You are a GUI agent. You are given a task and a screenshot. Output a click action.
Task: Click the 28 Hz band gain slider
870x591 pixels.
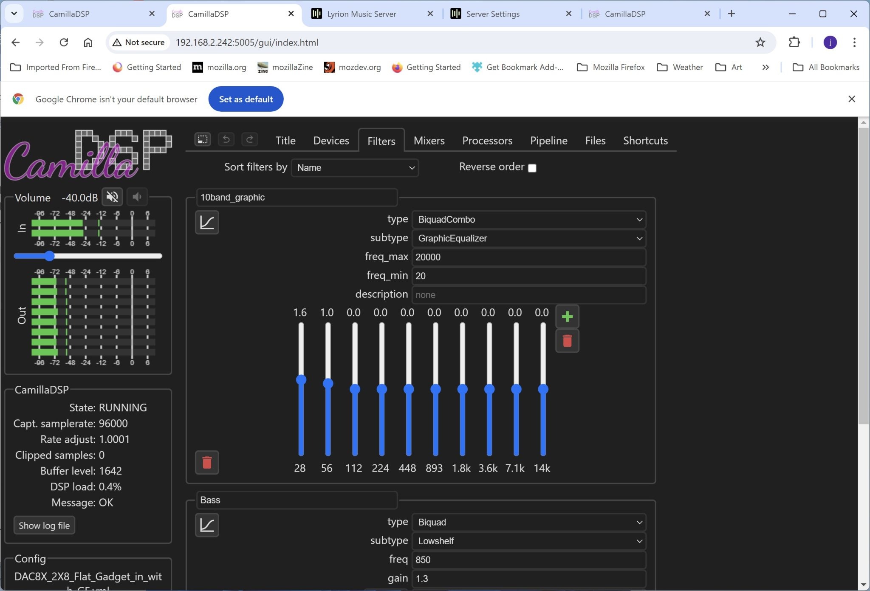click(x=301, y=389)
